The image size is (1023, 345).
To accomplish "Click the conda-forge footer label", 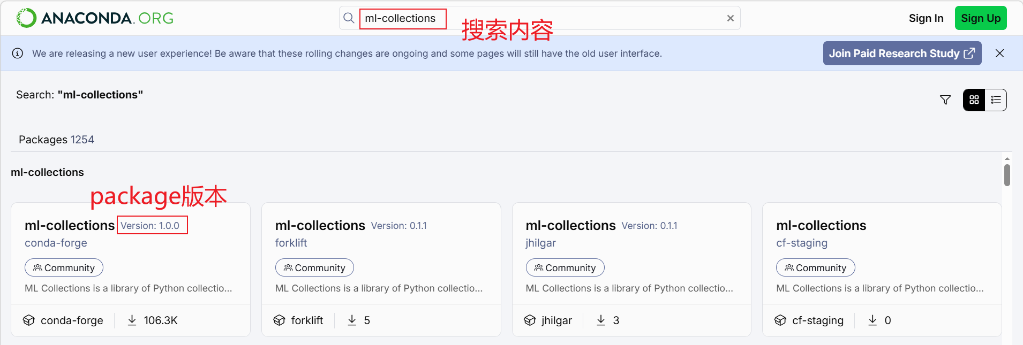I will [72, 320].
